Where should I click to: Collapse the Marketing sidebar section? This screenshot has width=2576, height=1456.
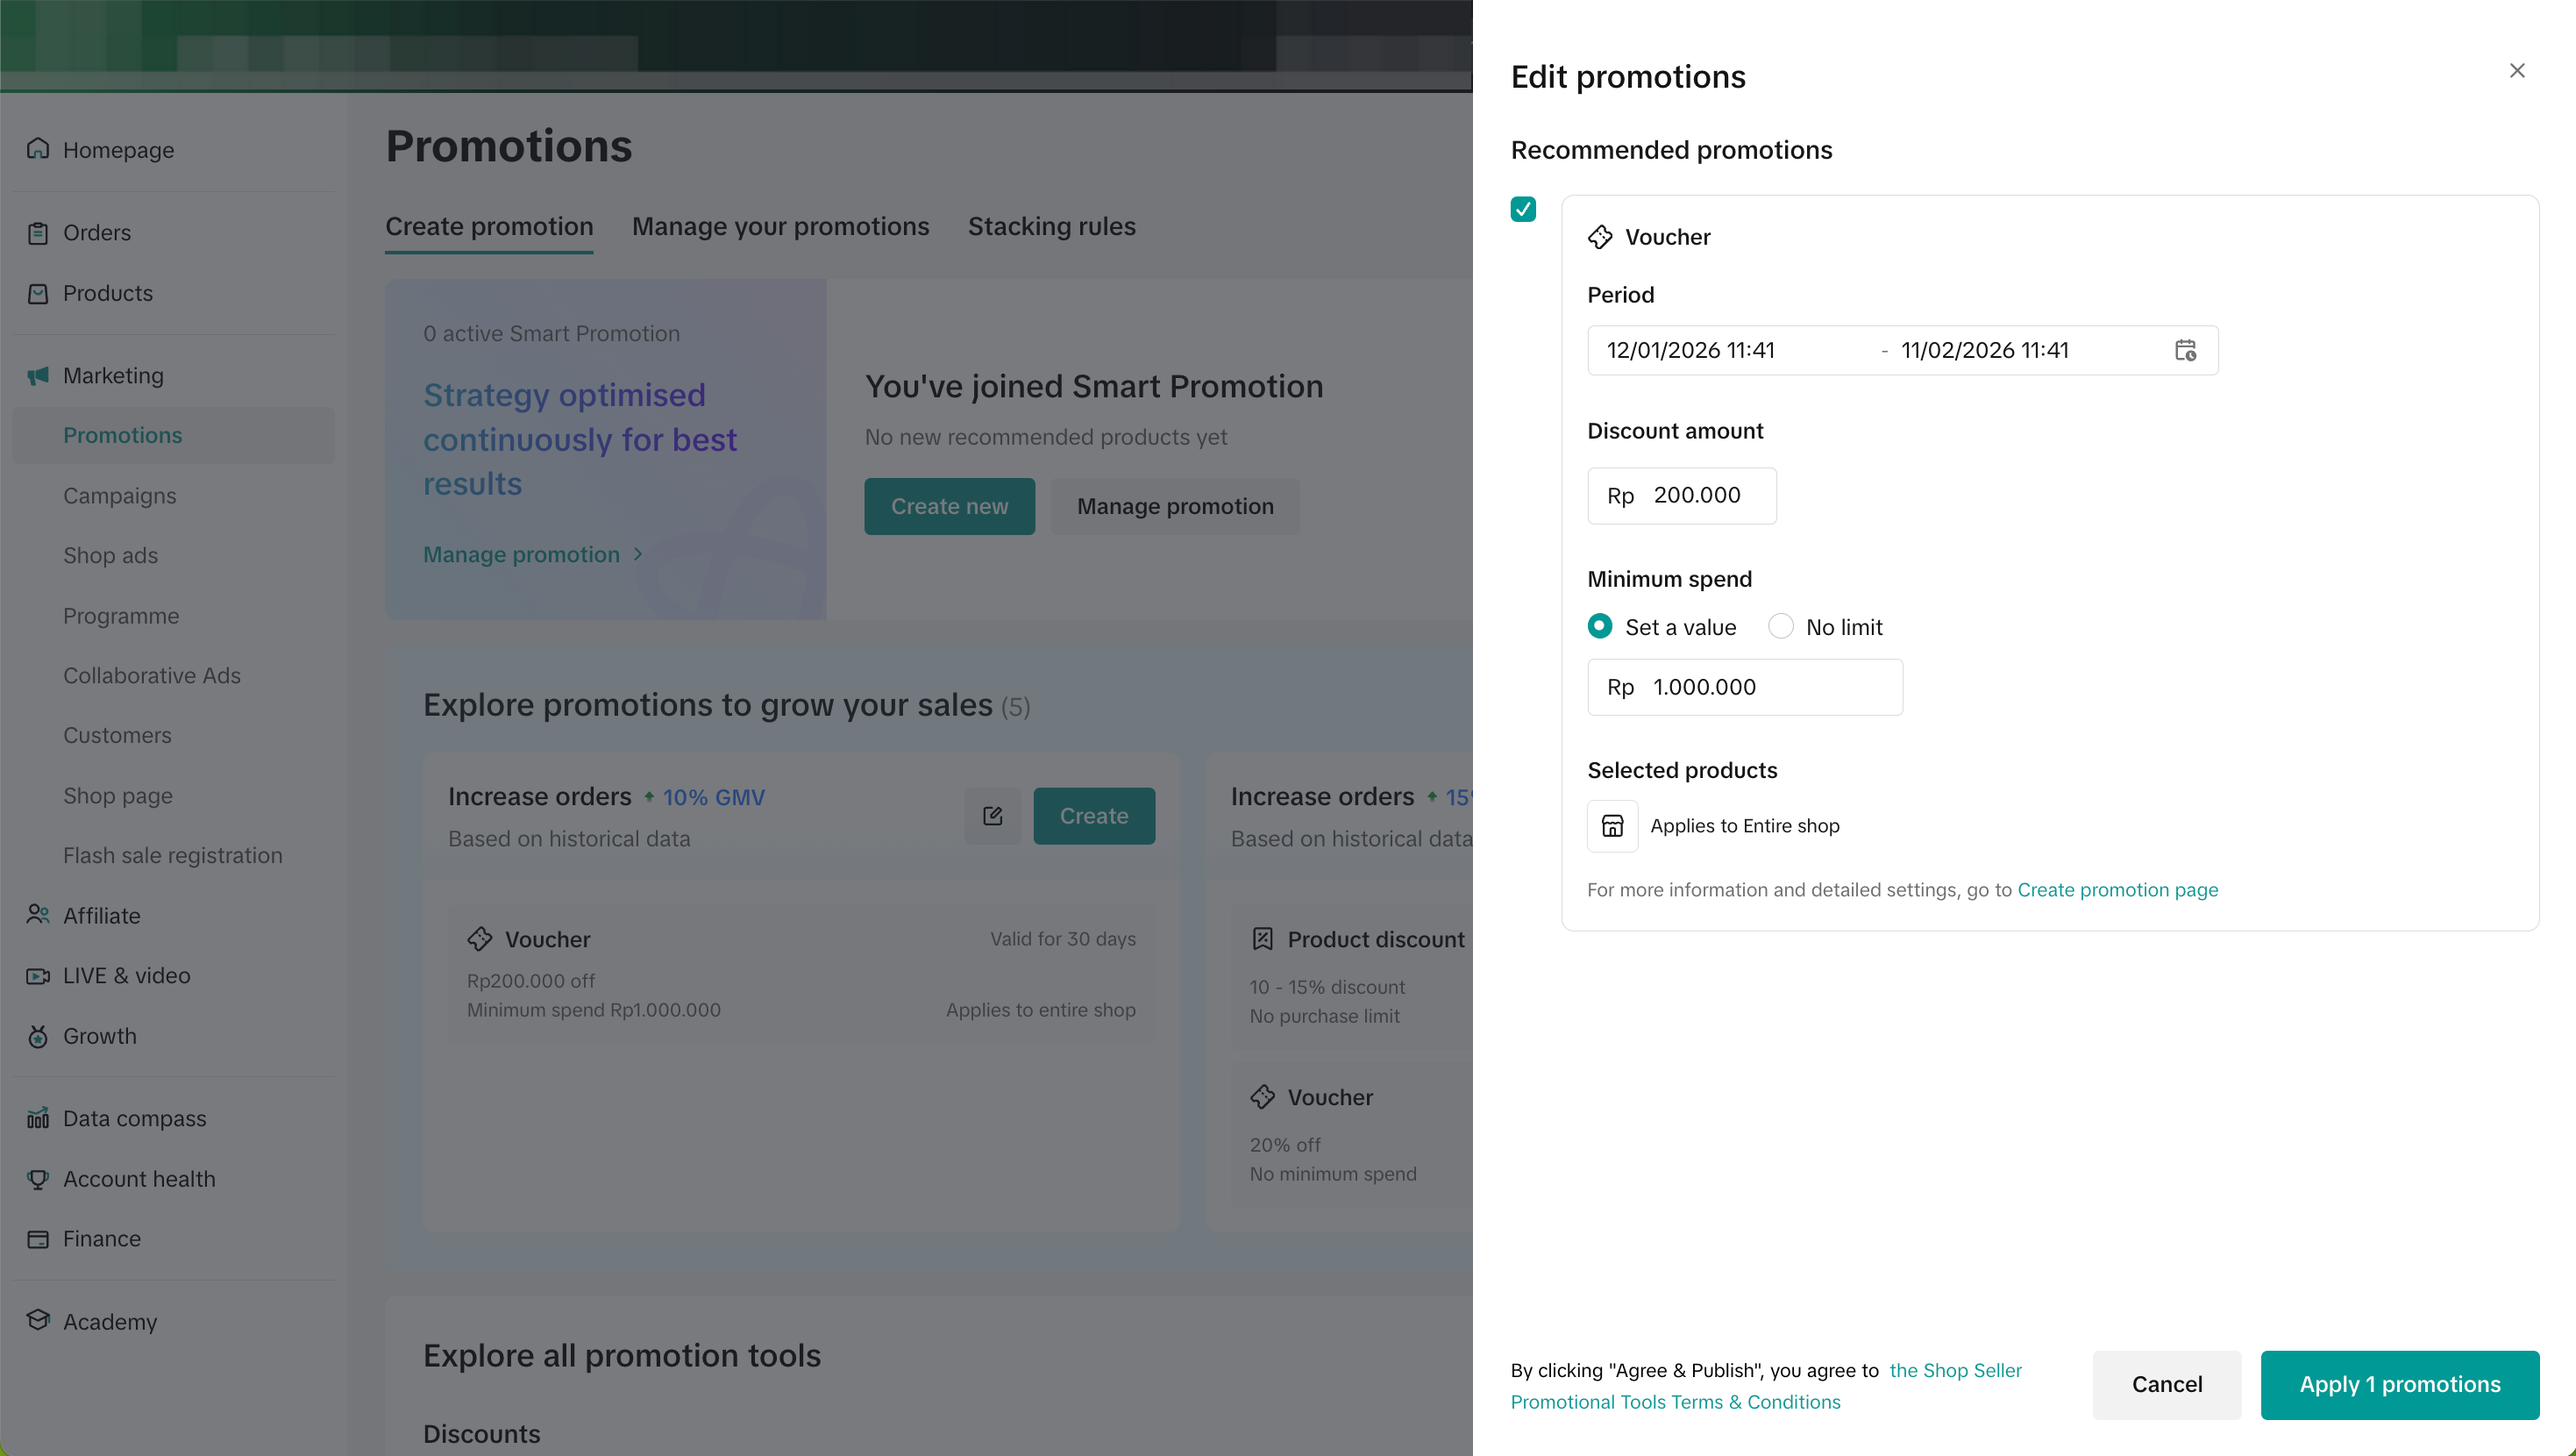tap(112, 375)
